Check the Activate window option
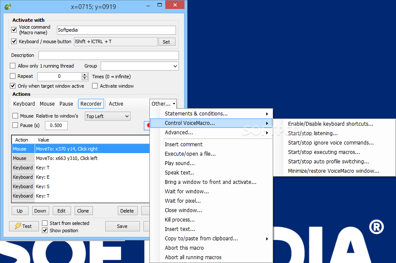396x263 pixels. pos(95,86)
